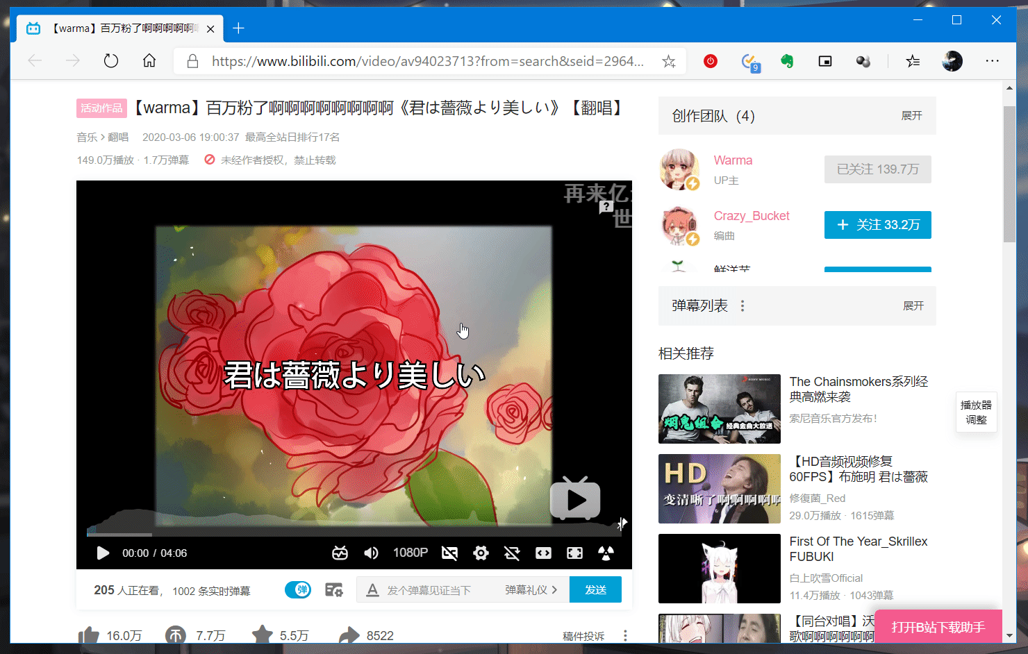Viewport: 1028px width, 654px height.
Task: Mute the video with the speaker icon
Action: (x=371, y=553)
